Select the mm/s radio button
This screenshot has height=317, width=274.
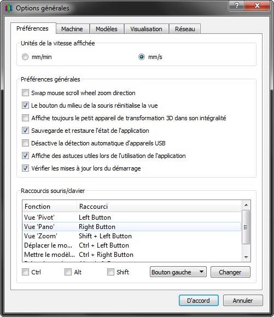(x=142, y=57)
